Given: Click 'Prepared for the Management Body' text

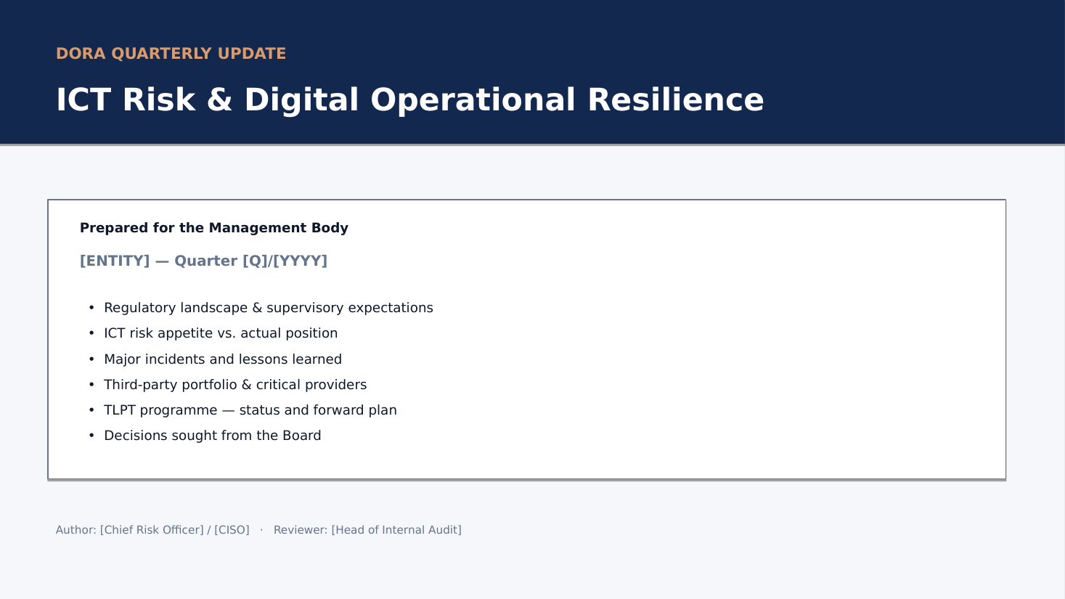Looking at the screenshot, I should 214,228.
